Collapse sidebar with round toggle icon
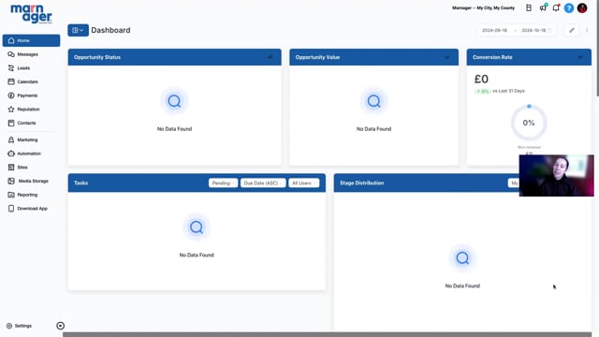 (x=60, y=326)
